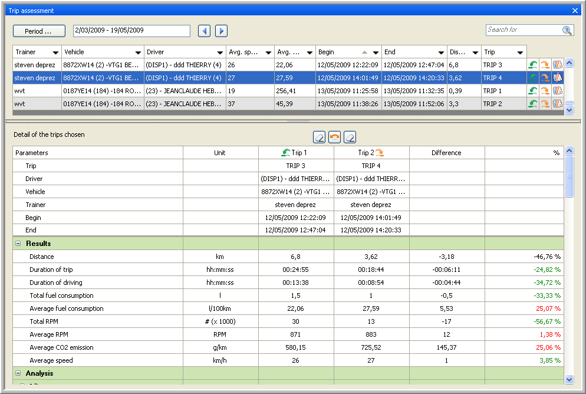The image size is (586, 394).
Task: Swap trips using the orange swap button
Action: point(334,137)
